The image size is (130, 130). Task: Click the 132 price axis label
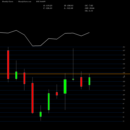(x=124, y=73)
